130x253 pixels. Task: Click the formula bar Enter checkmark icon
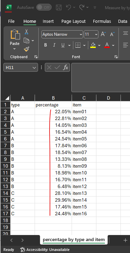coord(57,67)
